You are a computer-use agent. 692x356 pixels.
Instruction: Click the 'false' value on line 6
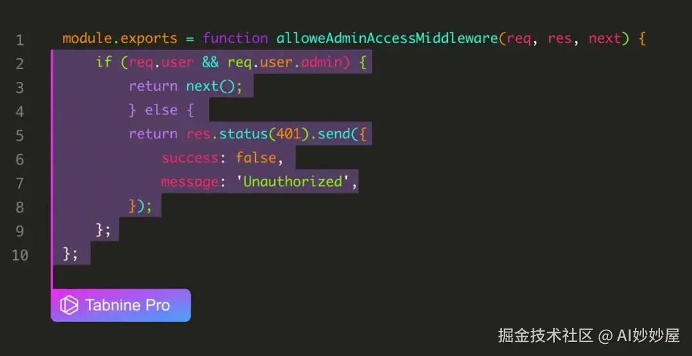tap(256, 158)
